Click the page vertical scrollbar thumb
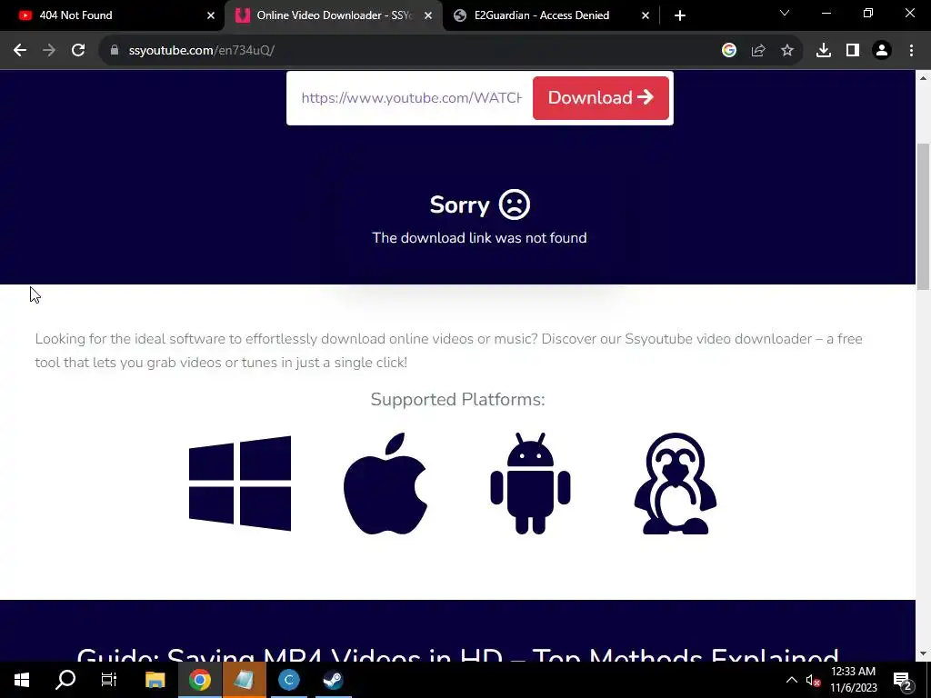Screen dimensions: 931x698 point(924,216)
